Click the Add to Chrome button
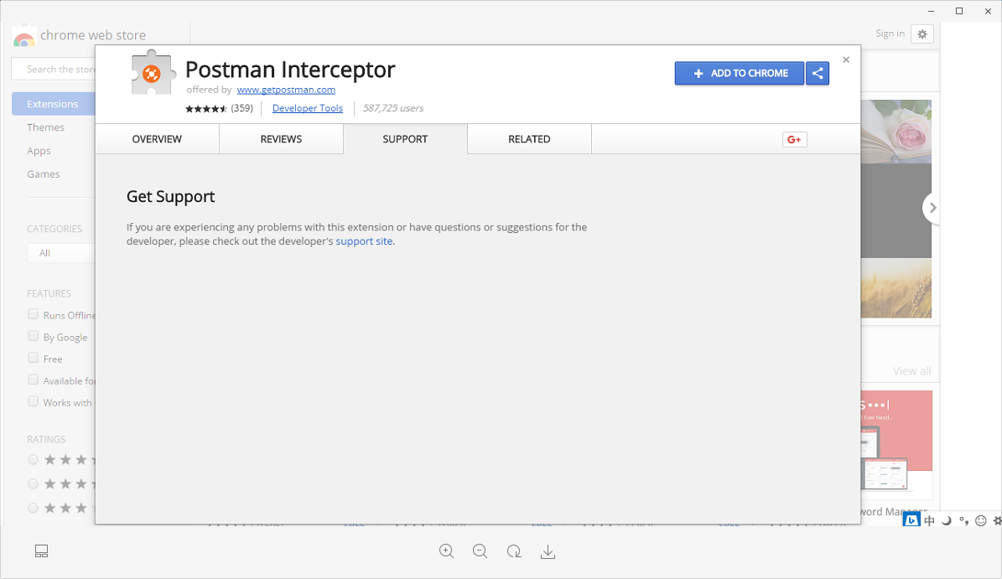This screenshot has height=579, width=1002. pos(740,74)
